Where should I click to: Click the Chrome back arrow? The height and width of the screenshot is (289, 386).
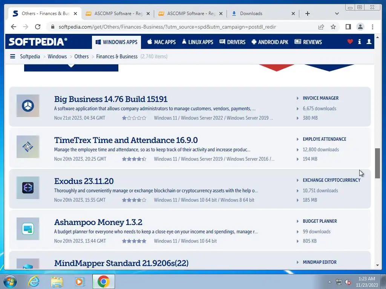coord(14,27)
